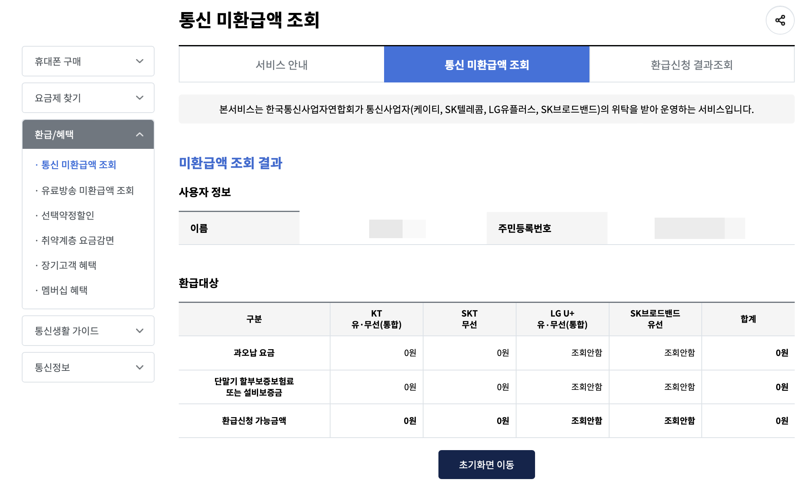Click the share icon at top right
The height and width of the screenshot is (502, 806).
[x=780, y=19]
